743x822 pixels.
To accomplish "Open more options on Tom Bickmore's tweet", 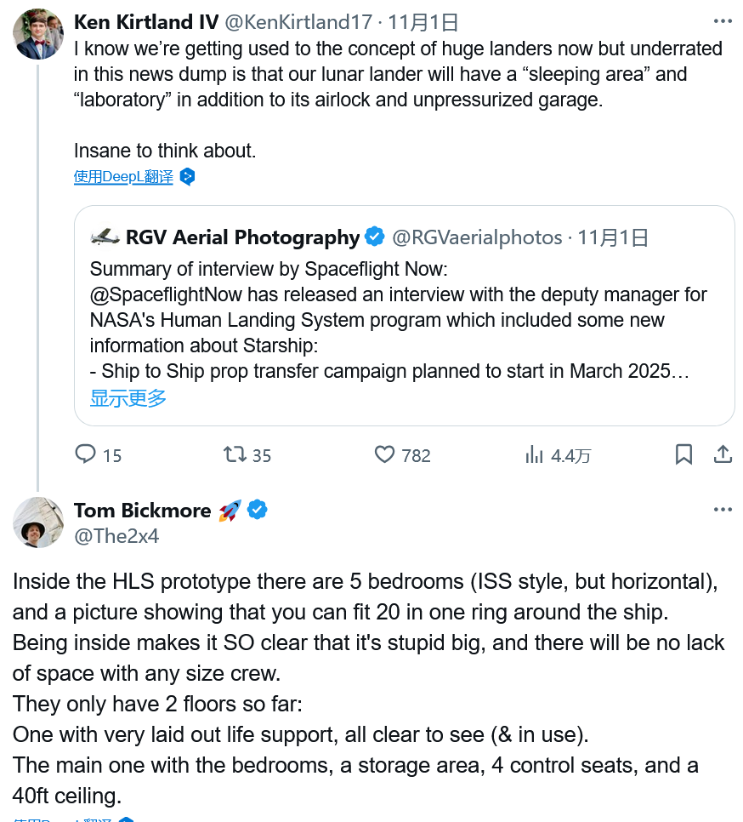I will click(723, 509).
